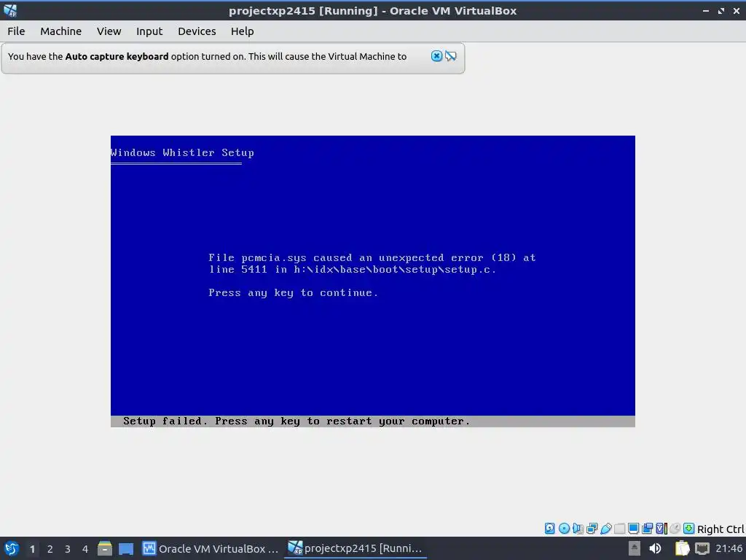Screen dimensions: 746x560
Task: Open the clipboard manager tray icon
Action: [x=682, y=548]
